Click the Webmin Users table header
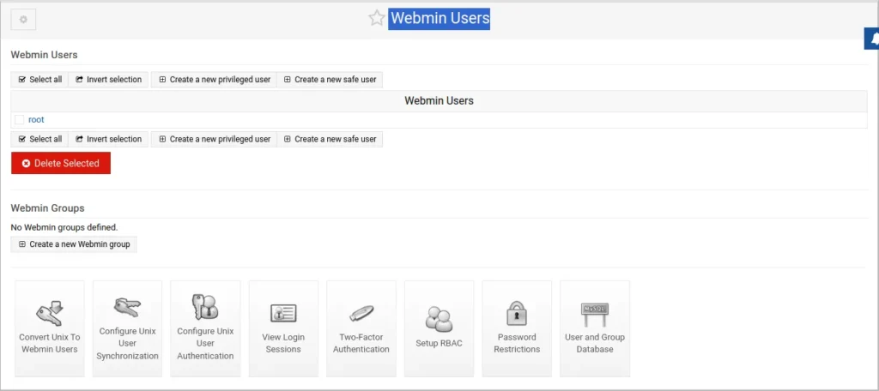Image resolution: width=879 pixels, height=391 pixels. coord(439,101)
